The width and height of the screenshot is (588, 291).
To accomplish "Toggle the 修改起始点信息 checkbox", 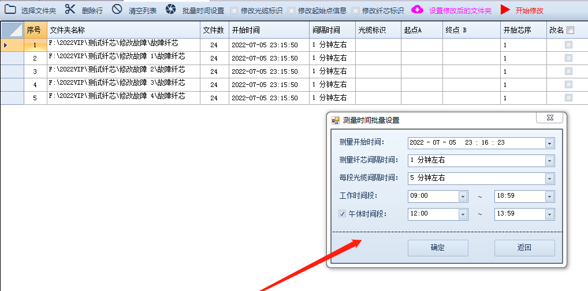I will coord(291,10).
